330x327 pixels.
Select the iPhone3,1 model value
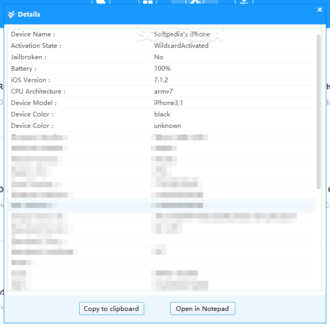168,103
